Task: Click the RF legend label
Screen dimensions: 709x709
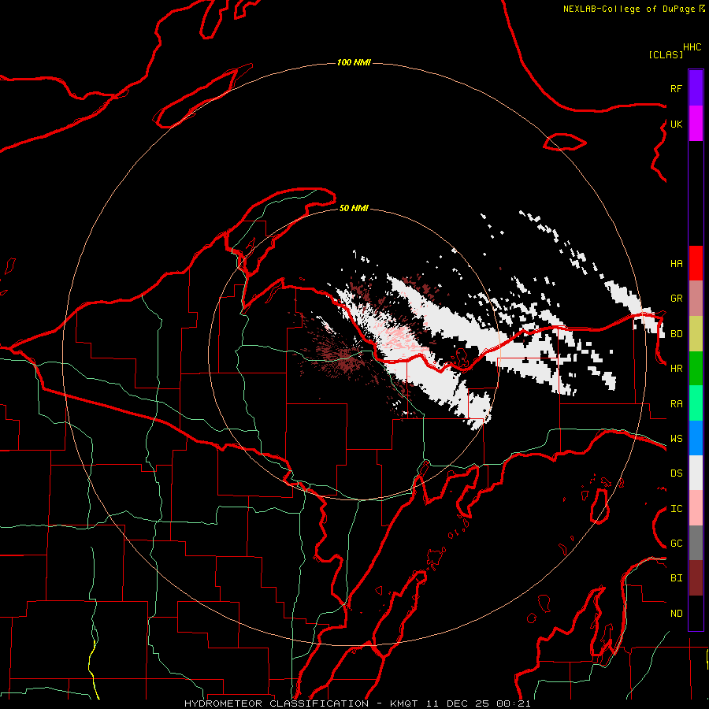Action: tap(677, 88)
